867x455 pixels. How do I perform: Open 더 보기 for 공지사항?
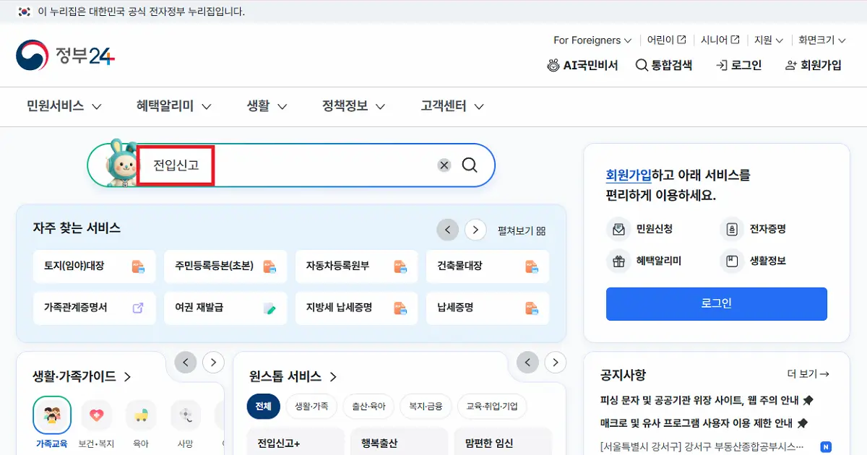pos(808,374)
